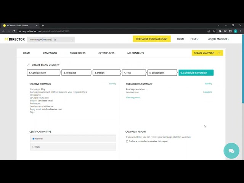This screenshot has width=244, height=183.
Task: Open the Create Campaign dropdown arrow
Action: click(x=219, y=53)
